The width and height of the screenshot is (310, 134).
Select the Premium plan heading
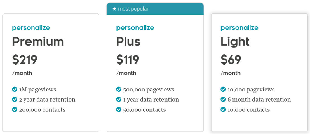pos(38,42)
